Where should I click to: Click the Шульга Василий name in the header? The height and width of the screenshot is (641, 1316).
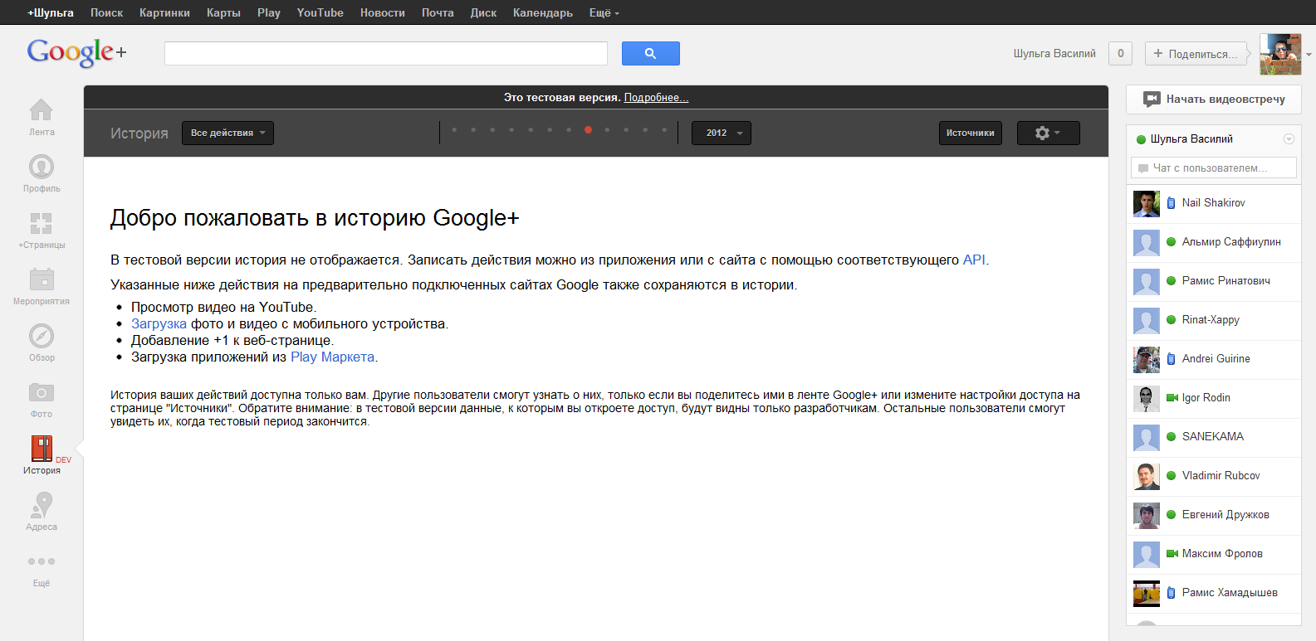coord(1054,54)
